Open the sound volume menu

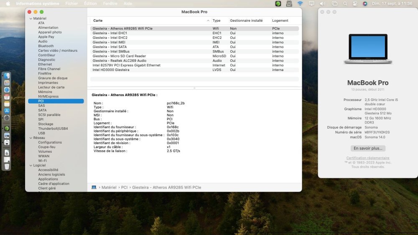click(322, 3)
